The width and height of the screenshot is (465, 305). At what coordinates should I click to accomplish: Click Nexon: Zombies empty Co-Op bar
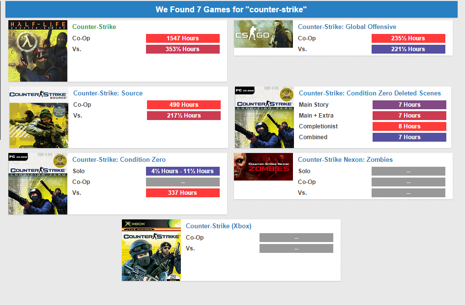[408, 182]
